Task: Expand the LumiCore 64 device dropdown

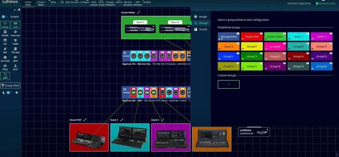Action: (267, 130)
